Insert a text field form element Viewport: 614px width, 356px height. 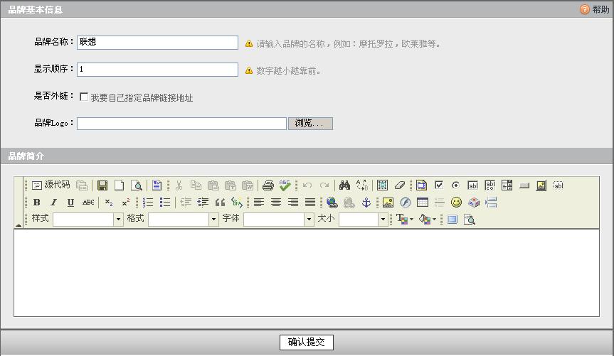tap(472, 185)
